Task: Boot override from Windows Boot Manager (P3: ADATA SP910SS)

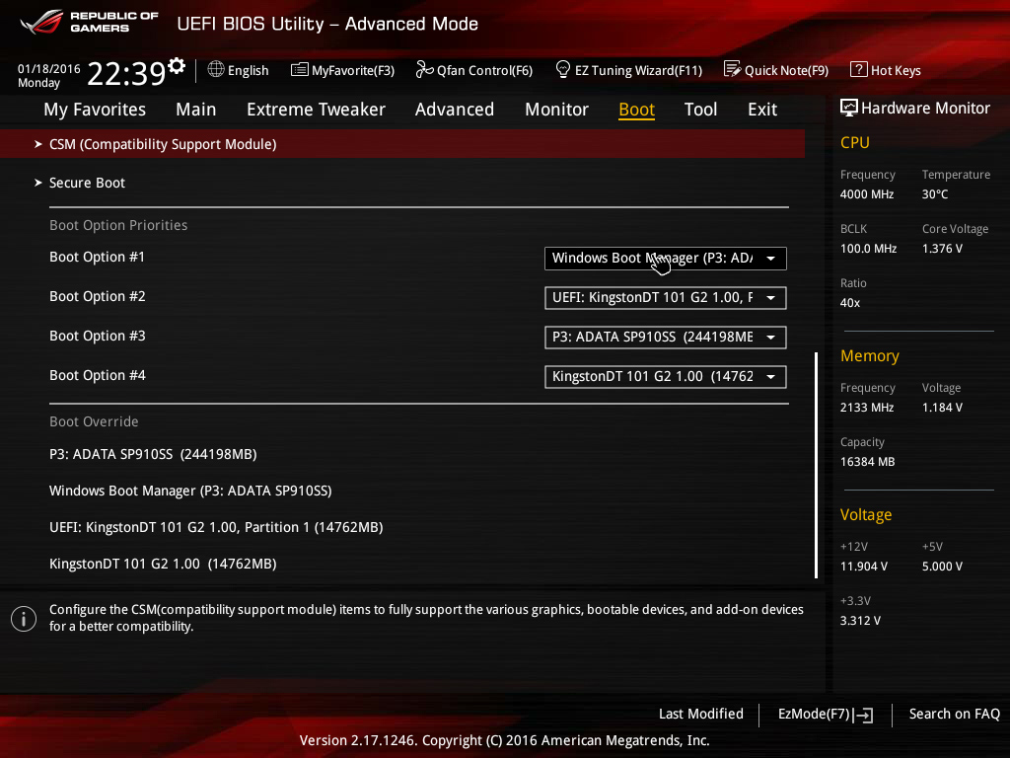Action: pyautogui.click(x=190, y=492)
